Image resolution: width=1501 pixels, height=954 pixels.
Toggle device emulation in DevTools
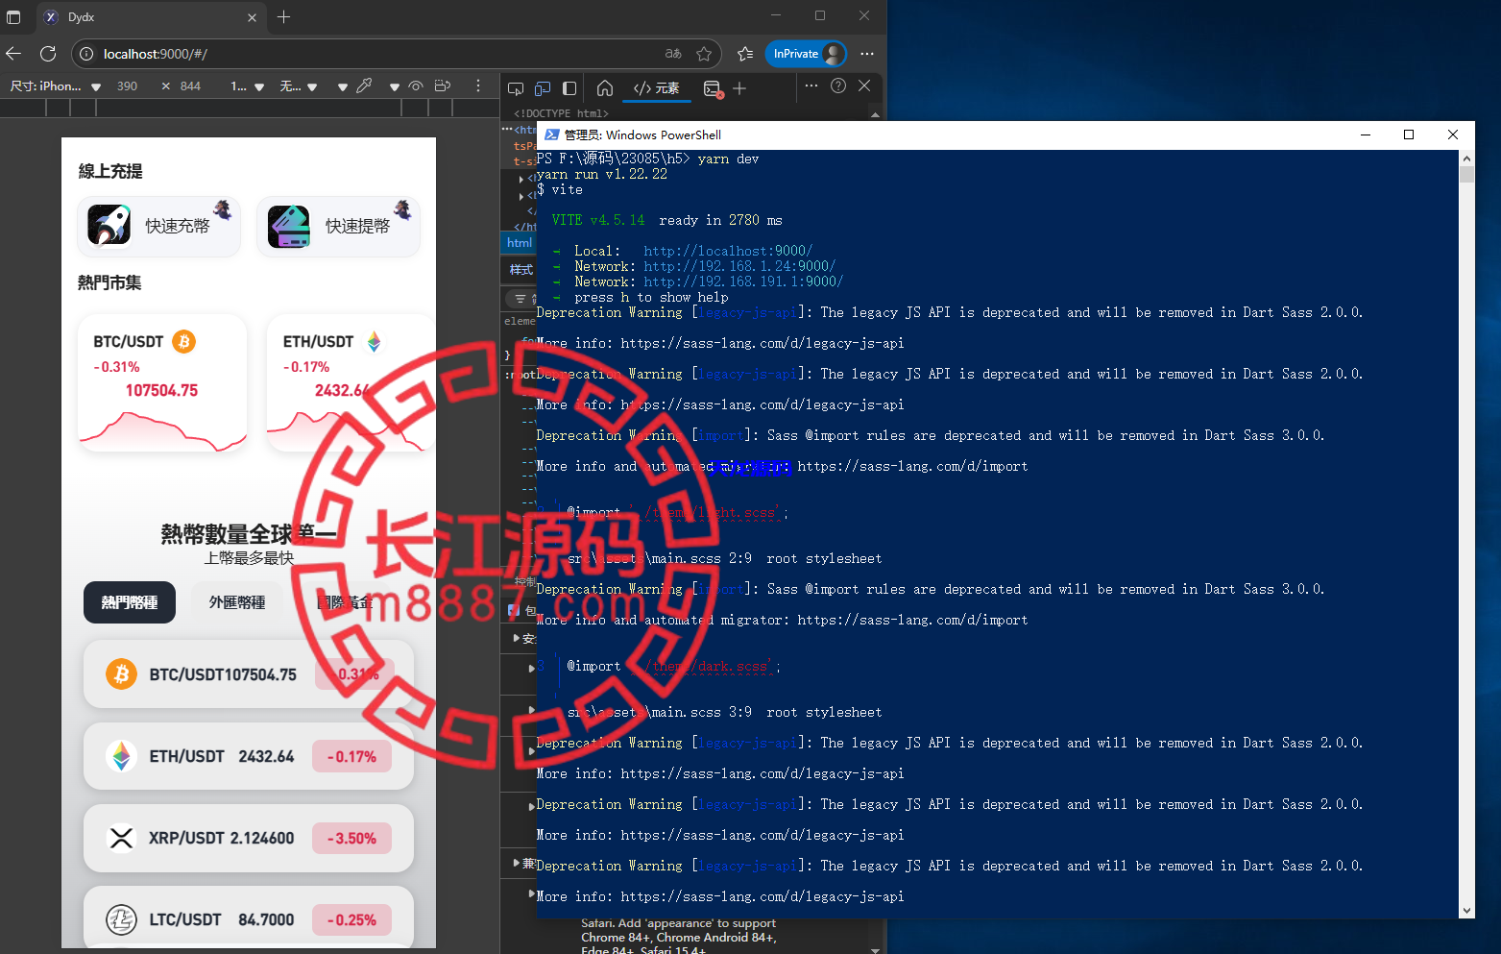click(x=543, y=88)
